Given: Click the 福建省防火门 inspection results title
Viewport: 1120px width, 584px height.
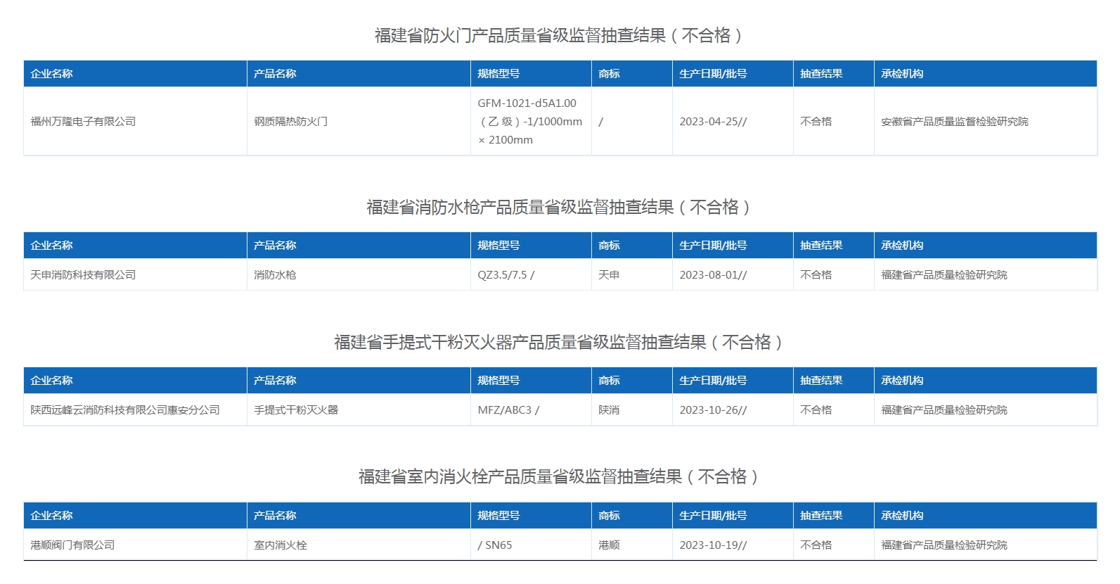Looking at the screenshot, I should (560, 36).
